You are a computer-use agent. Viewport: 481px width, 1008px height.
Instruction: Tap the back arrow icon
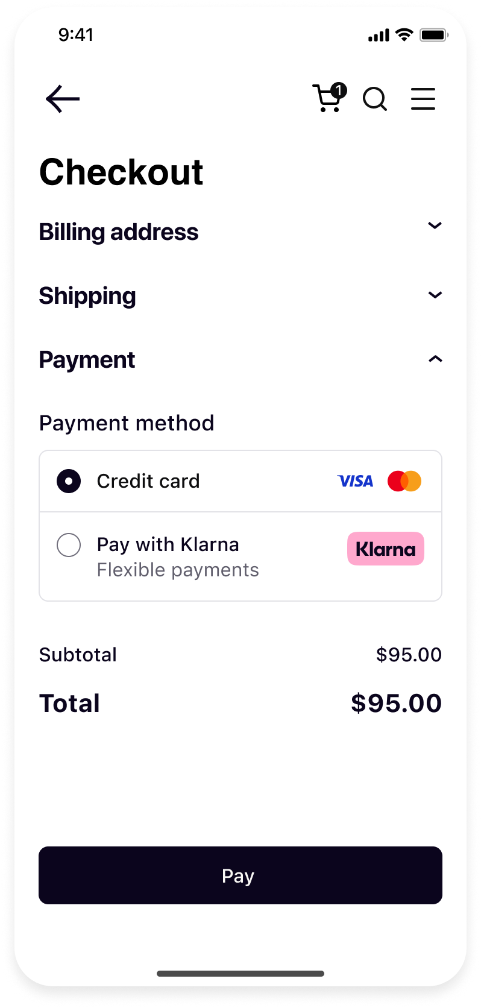click(63, 99)
